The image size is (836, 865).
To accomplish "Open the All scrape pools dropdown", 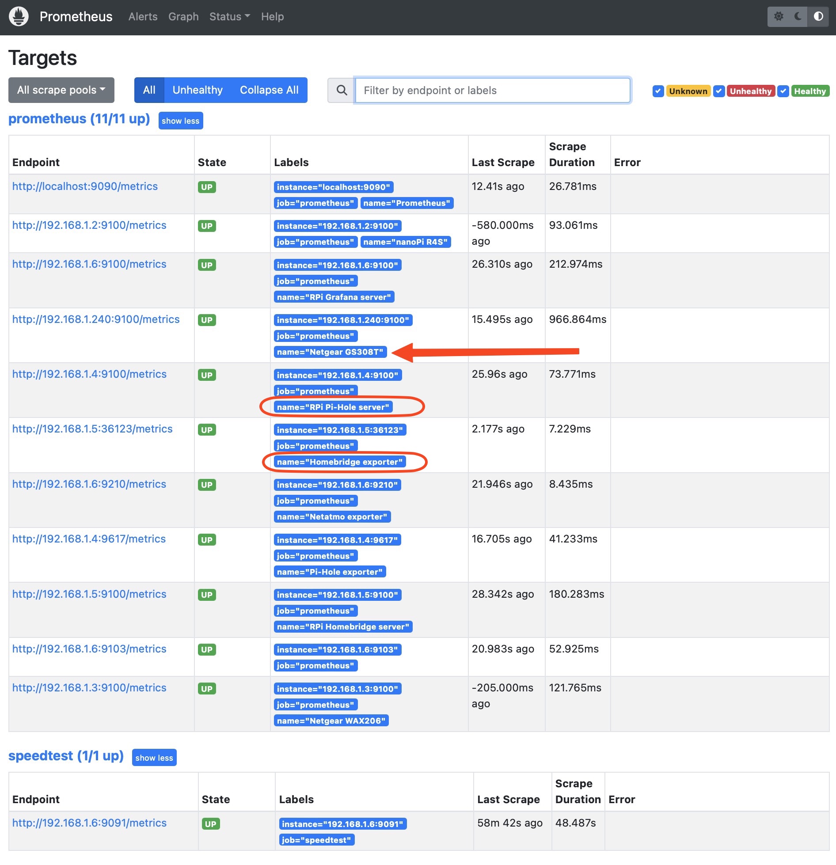I will 61,90.
